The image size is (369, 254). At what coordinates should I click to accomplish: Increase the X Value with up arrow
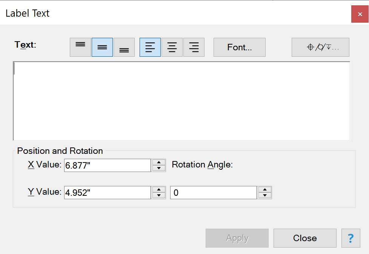159,163
